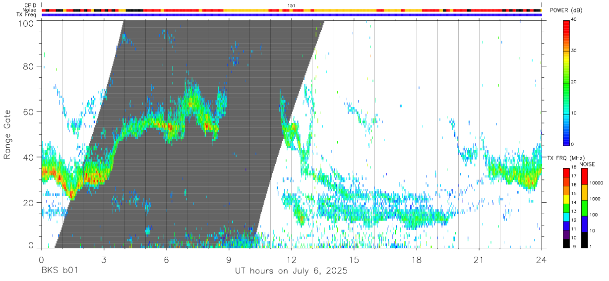Click the 'CPID' row label
Image resolution: width=609 pixels, height=281 pixels.
(x=30, y=5)
